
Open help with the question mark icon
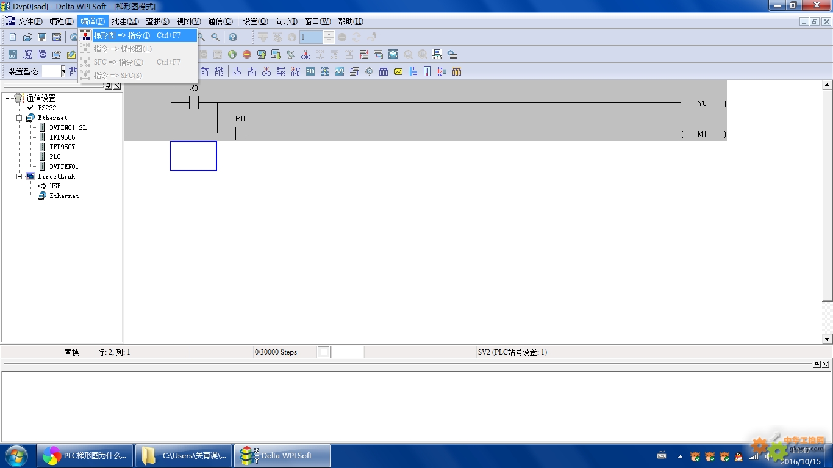point(232,37)
